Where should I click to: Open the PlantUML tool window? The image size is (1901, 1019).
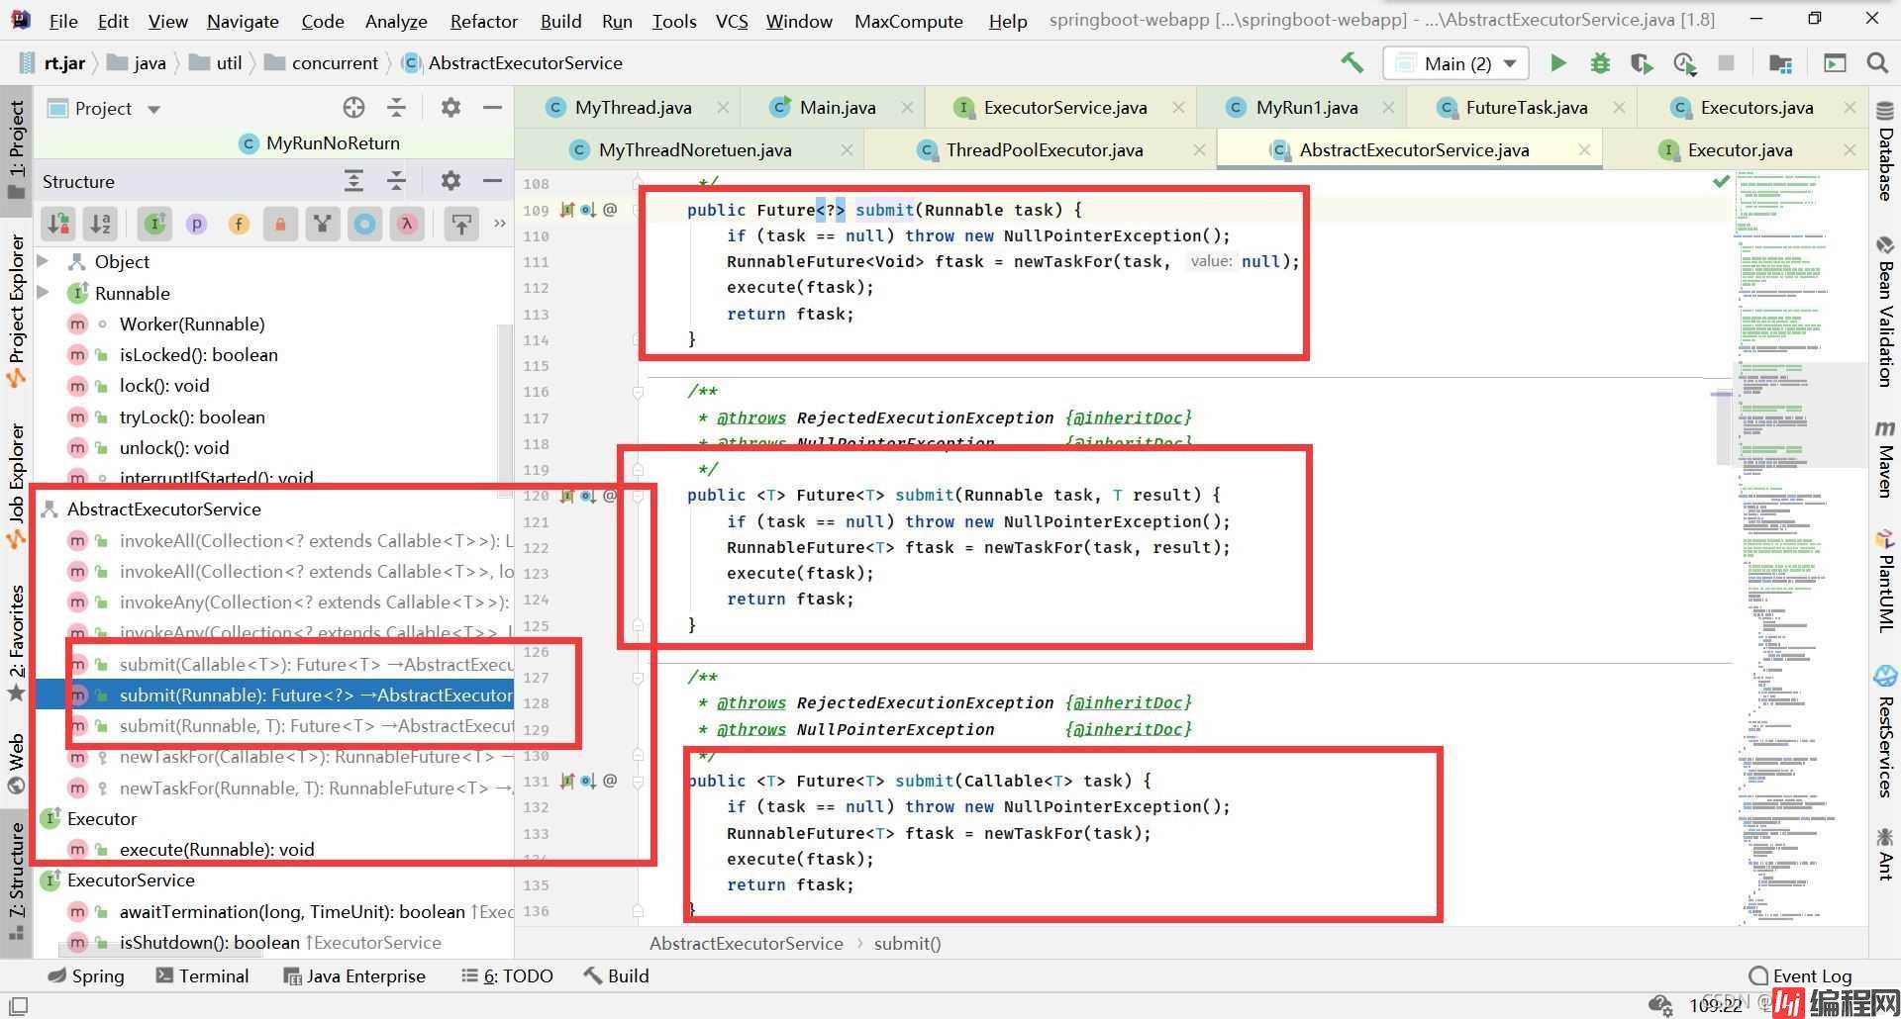pyautogui.click(x=1885, y=581)
